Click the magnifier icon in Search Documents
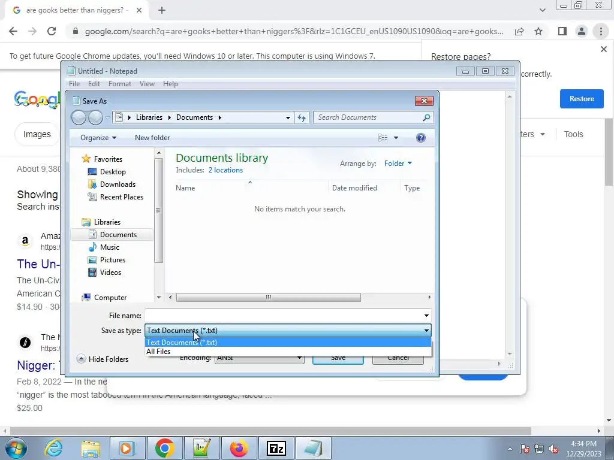The height and width of the screenshot is (460, 614). pos(426,117)
